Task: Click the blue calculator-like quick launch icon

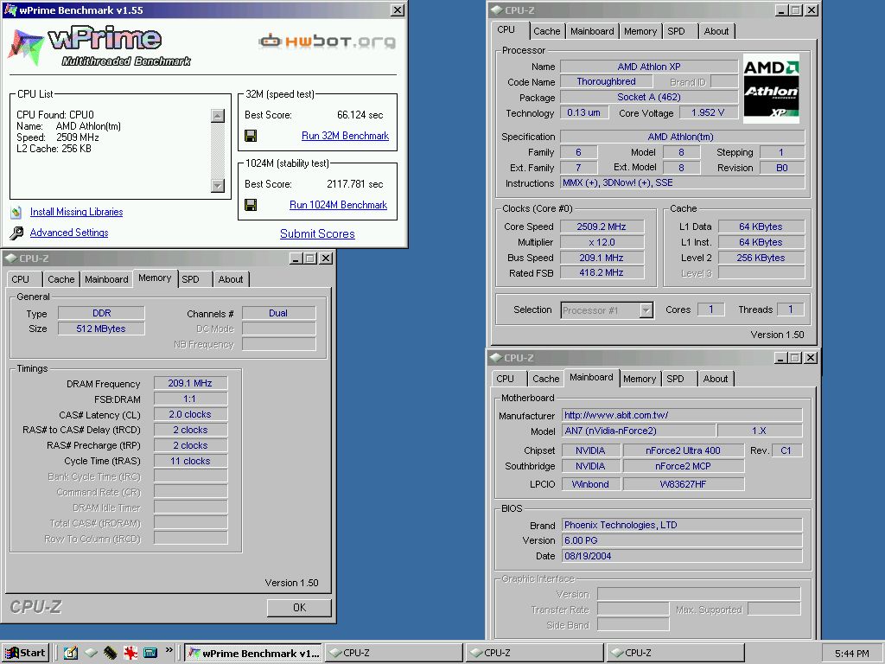Action: coord(150,653)
